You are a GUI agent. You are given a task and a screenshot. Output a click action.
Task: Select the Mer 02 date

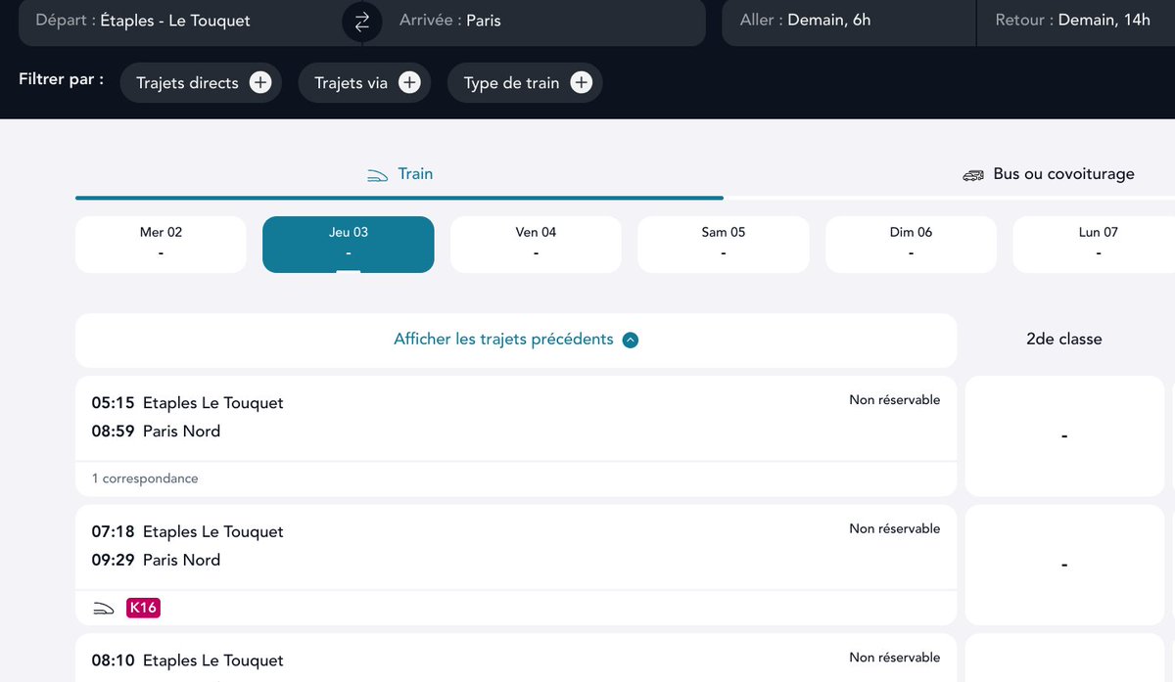[x=161, y=245]
